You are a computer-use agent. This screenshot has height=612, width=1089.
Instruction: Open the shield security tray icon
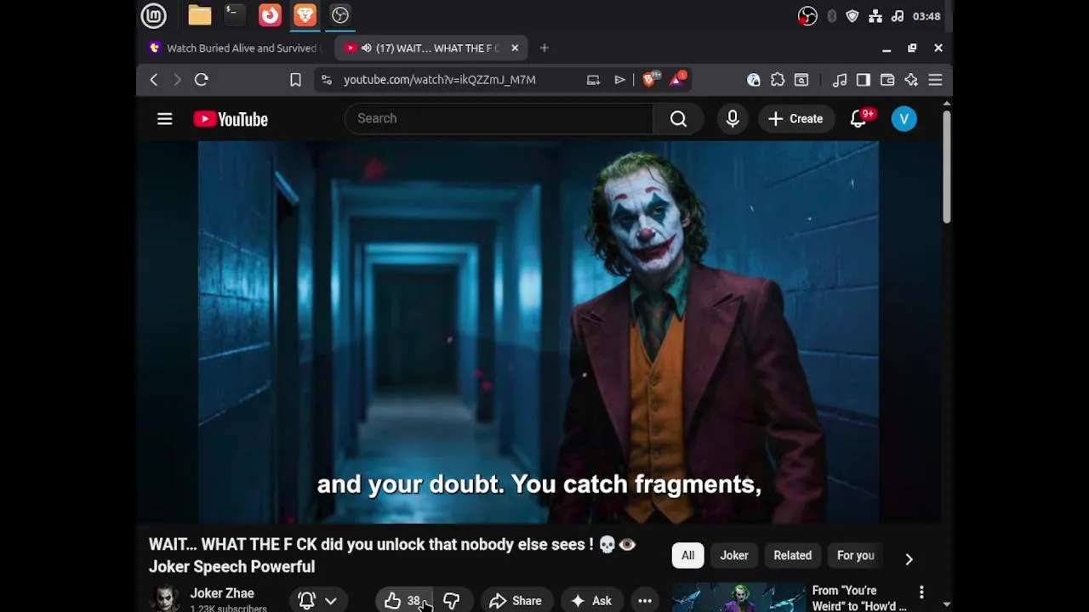pyautogui.click(x=852, y=16)
